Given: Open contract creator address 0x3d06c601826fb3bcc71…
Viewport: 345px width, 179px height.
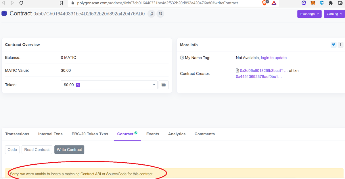Looking at the screenshot, I should click(264, 70).
